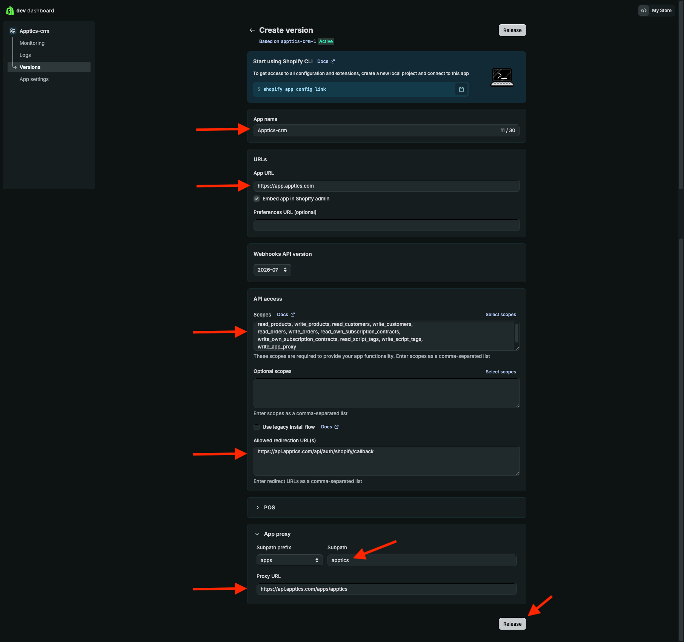
Task: Open the Subpath prefix apps dropdown
Action: click(289, 560)
